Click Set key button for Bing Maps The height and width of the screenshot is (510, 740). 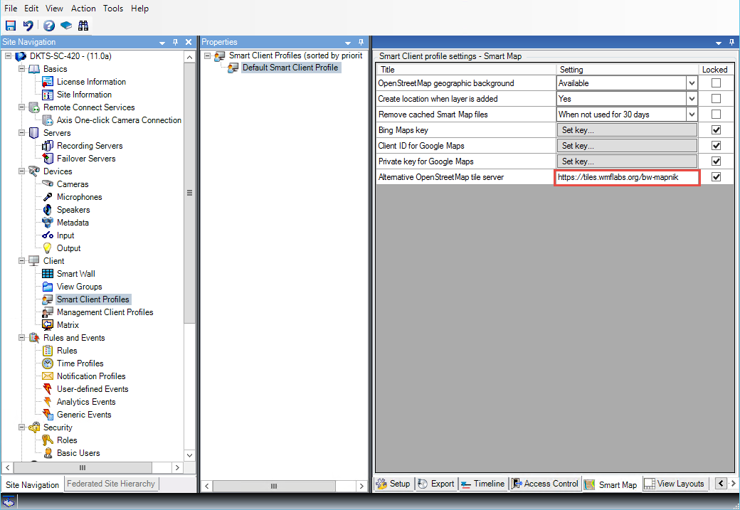pyautogui.click(x=626, y=130)
